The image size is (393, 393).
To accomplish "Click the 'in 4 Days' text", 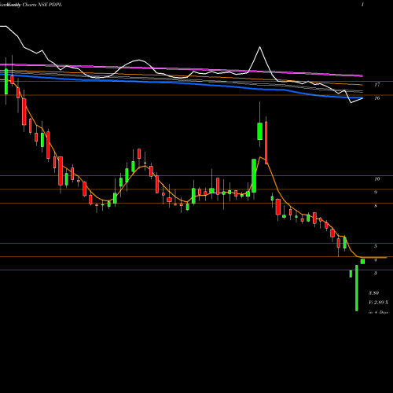I will click(378, 312).
